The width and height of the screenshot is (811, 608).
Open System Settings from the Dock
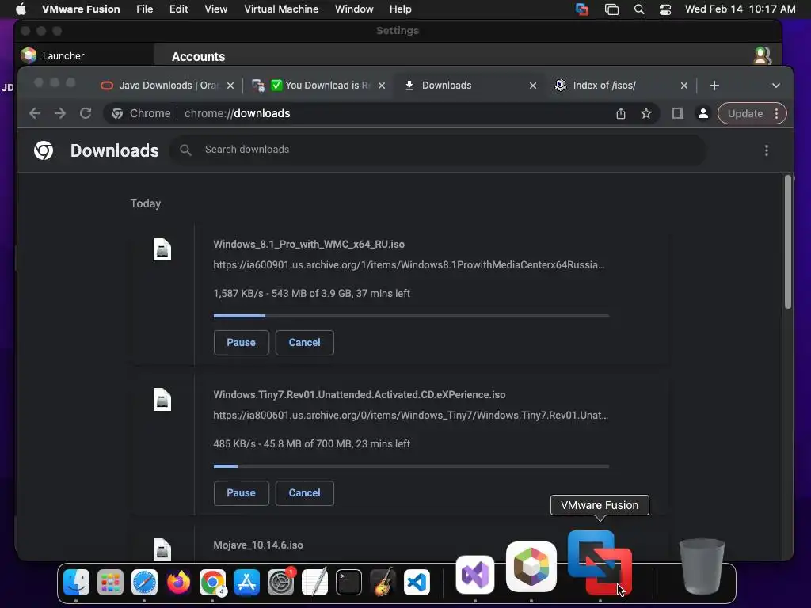tap(281, 582)
